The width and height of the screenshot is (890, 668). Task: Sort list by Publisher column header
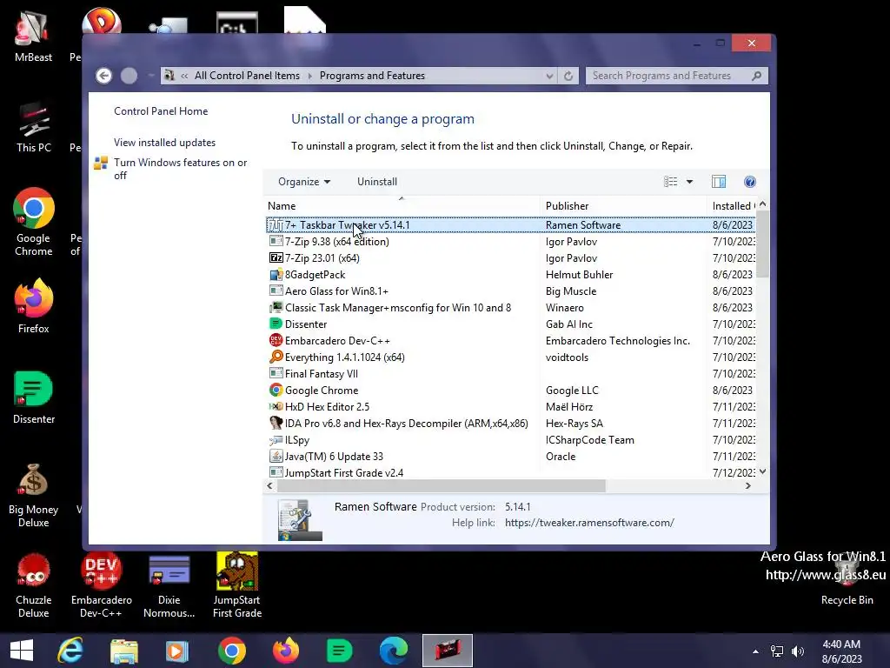(x=623, y=206)
